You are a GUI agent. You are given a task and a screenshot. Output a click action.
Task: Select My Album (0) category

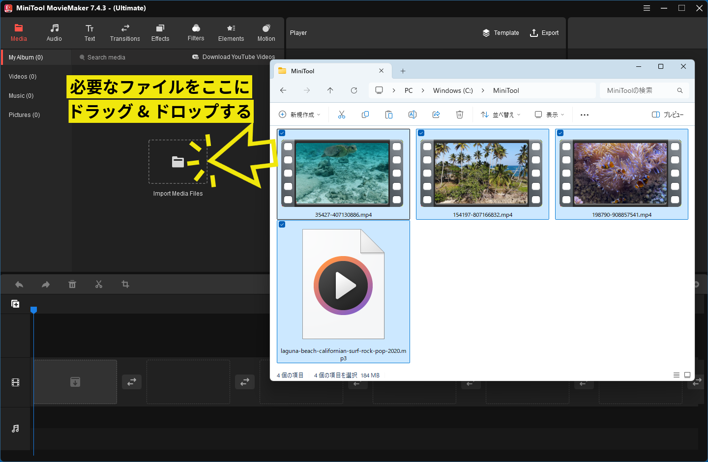36,58
